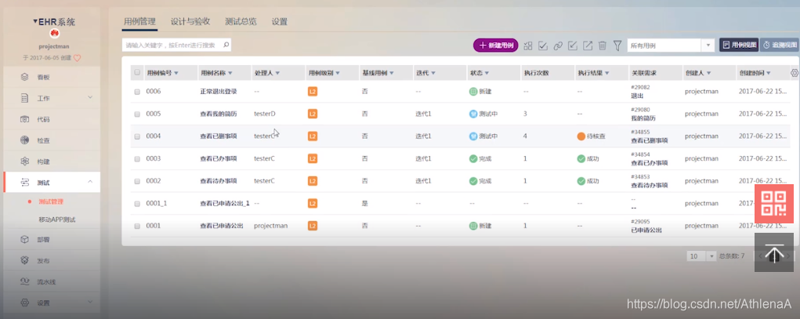Click the 代码 code repository icon

(24, 119)
